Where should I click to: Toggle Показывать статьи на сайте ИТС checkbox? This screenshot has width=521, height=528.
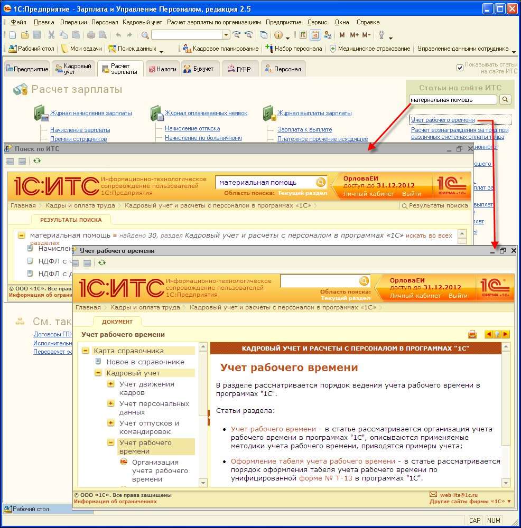click(x=460, y=68)
